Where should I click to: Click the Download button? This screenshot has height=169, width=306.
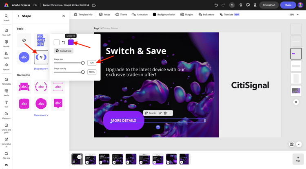pyautogui.click(x=269, y=5)
